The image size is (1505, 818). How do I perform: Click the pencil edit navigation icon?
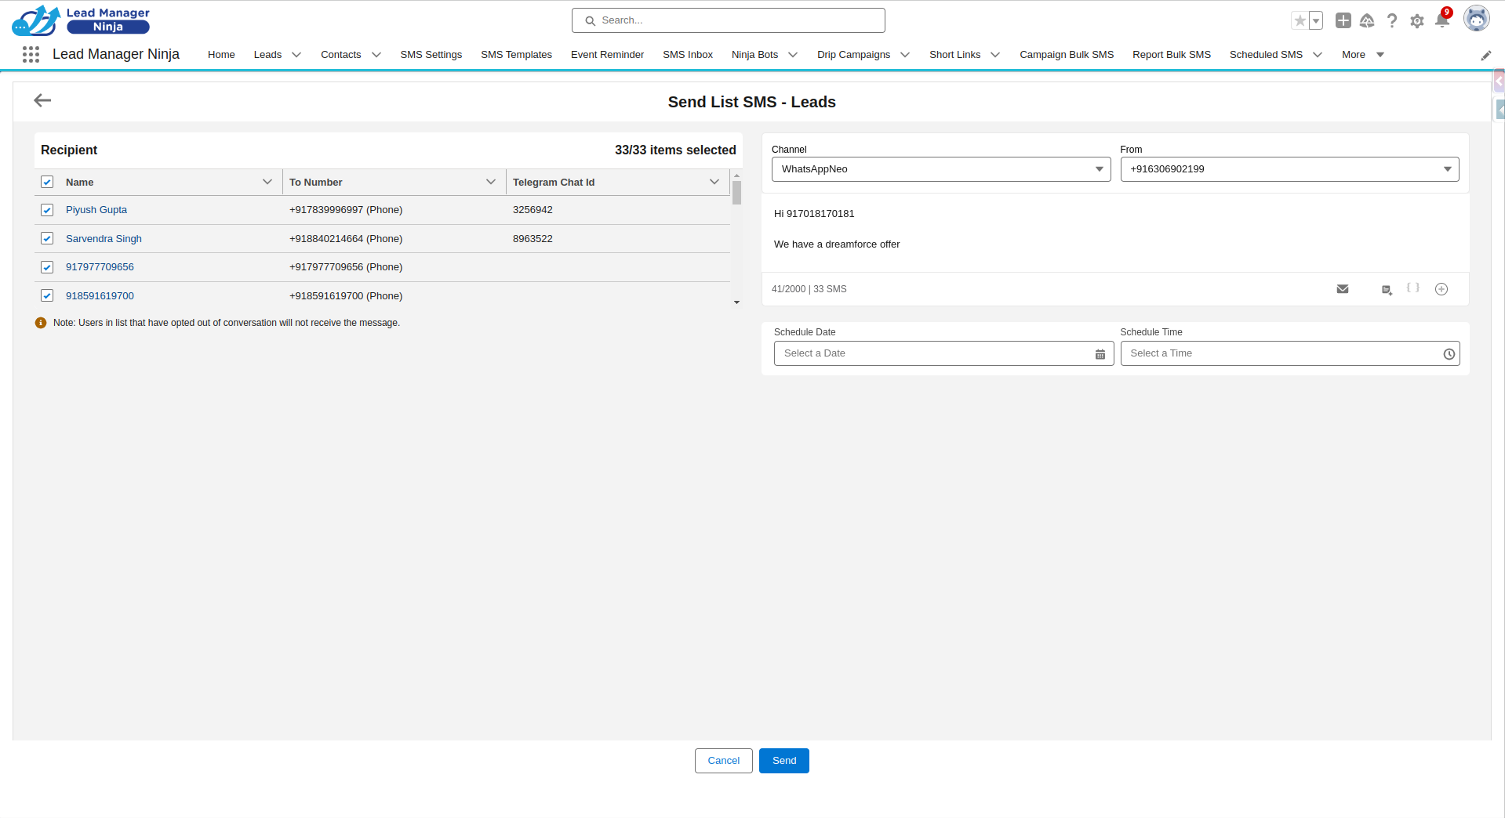point(1485,55)
